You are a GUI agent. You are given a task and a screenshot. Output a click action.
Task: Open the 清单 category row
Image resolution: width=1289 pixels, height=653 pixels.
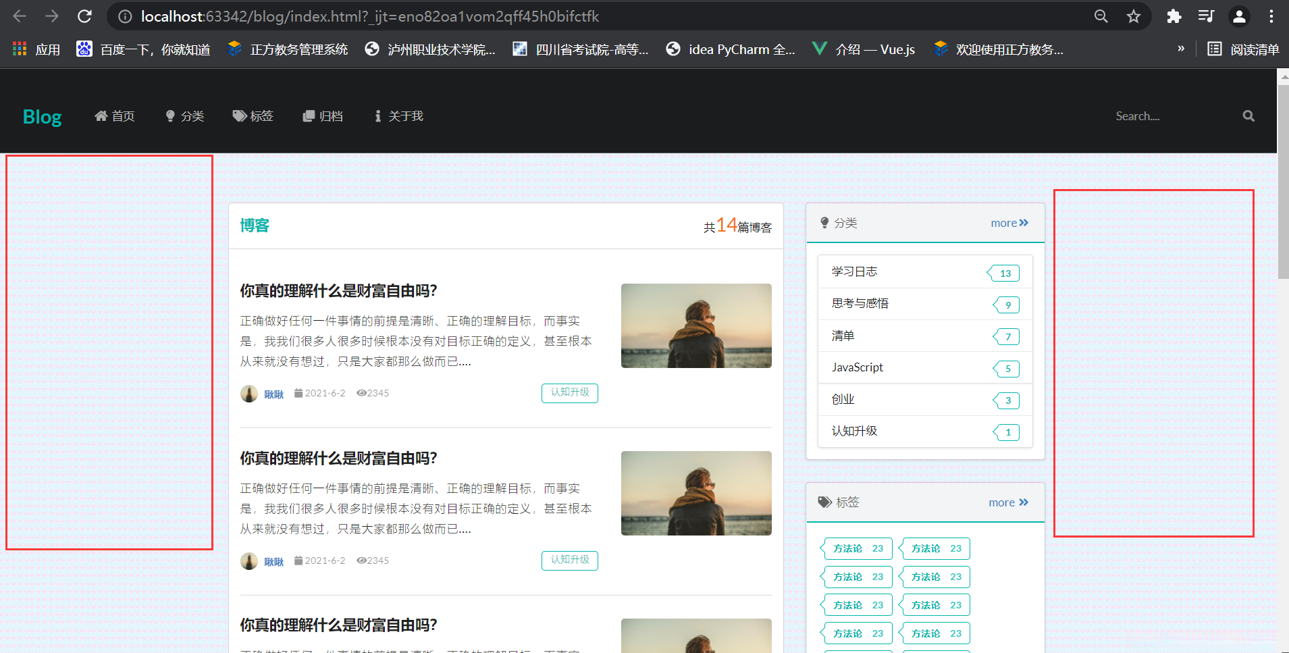click(925, 336)
